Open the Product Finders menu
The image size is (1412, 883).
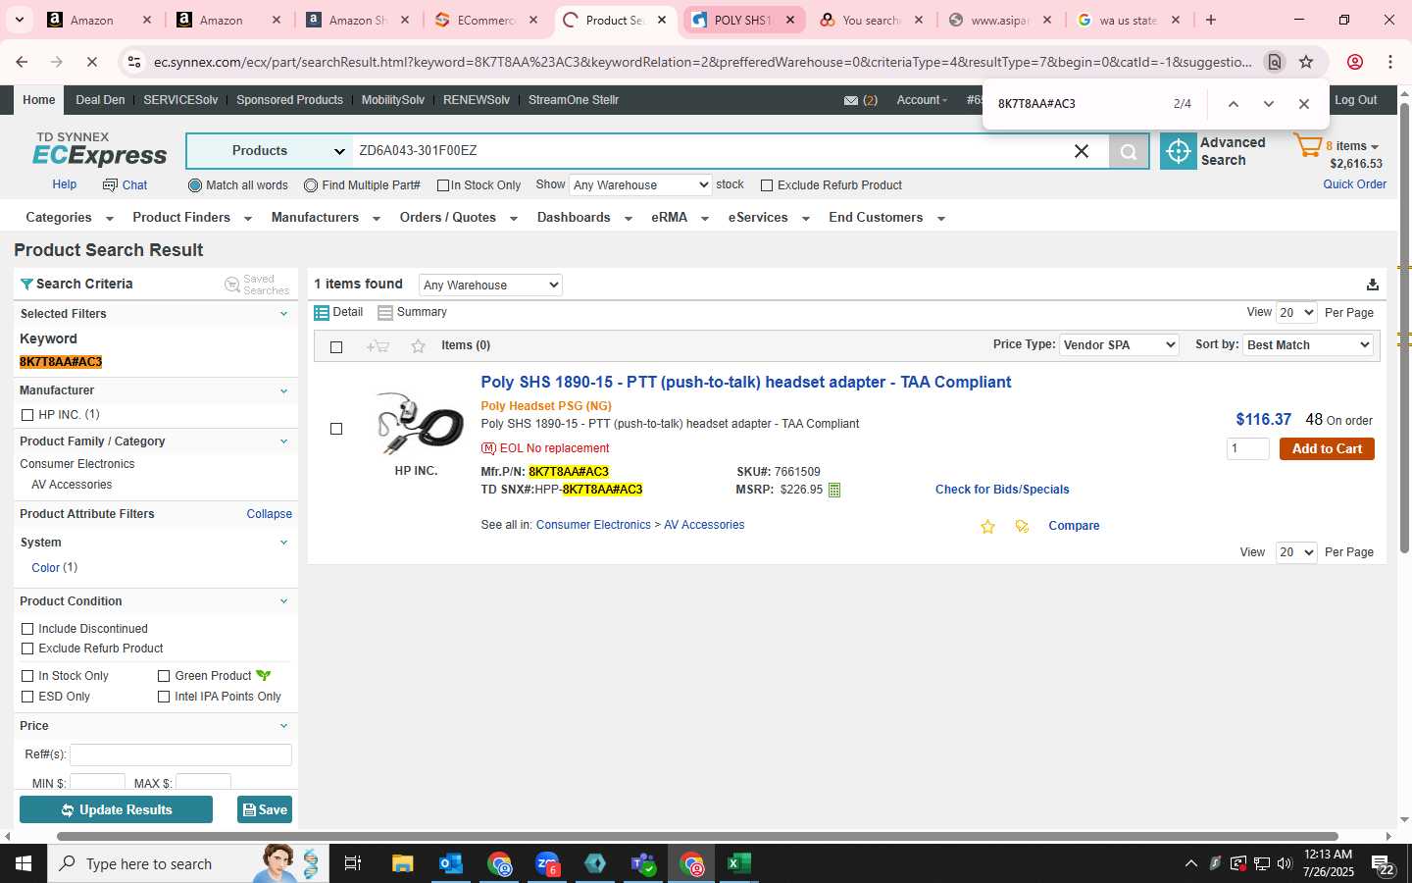click(x=192, y=218)
